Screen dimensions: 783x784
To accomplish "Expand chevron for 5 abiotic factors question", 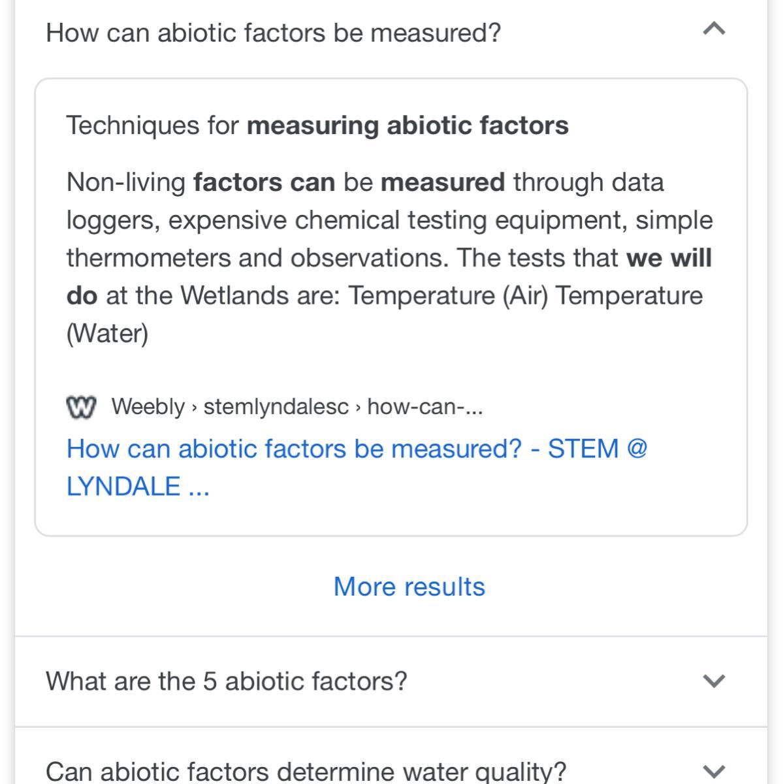I will 714,681.
